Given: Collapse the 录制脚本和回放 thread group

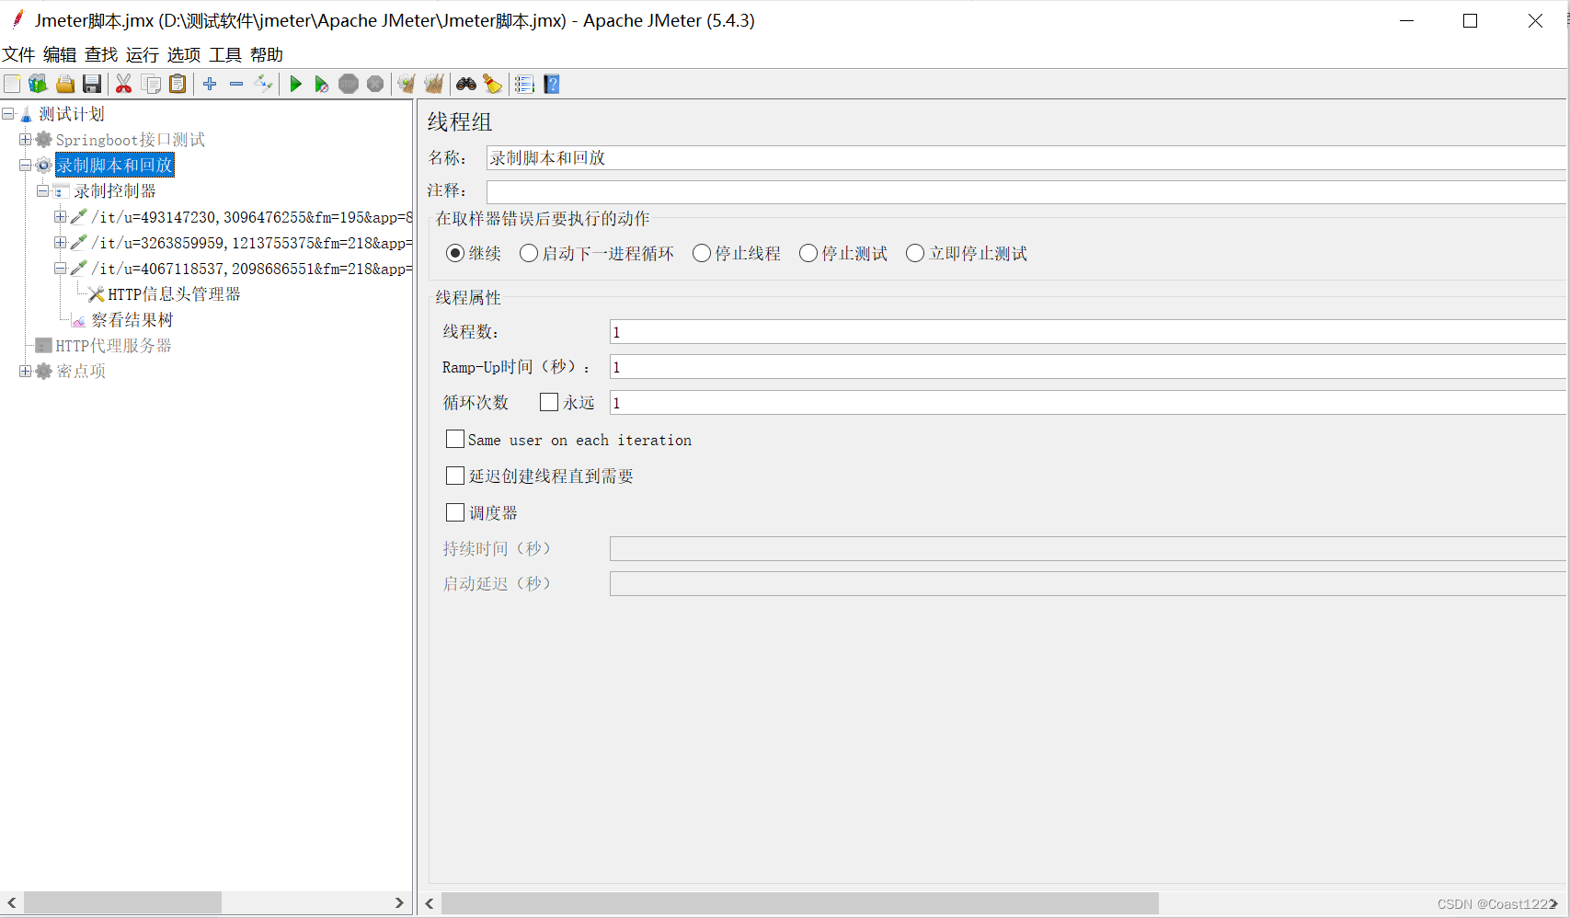Looking at the screenshot, I should tap(26, 166).
